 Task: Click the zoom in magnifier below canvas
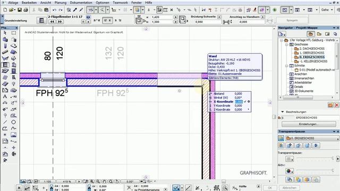click(92, 181)
